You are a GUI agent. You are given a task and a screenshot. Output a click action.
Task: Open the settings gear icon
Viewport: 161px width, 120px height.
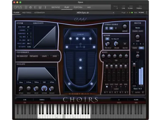pos(31,7)
